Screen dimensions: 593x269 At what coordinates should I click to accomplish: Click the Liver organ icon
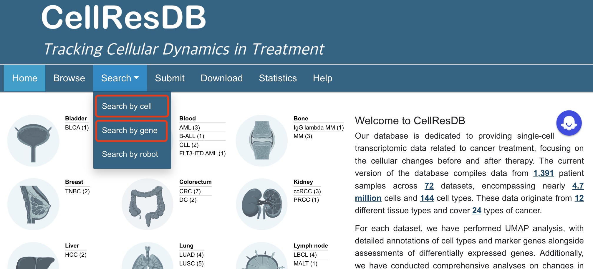point(33,256)
